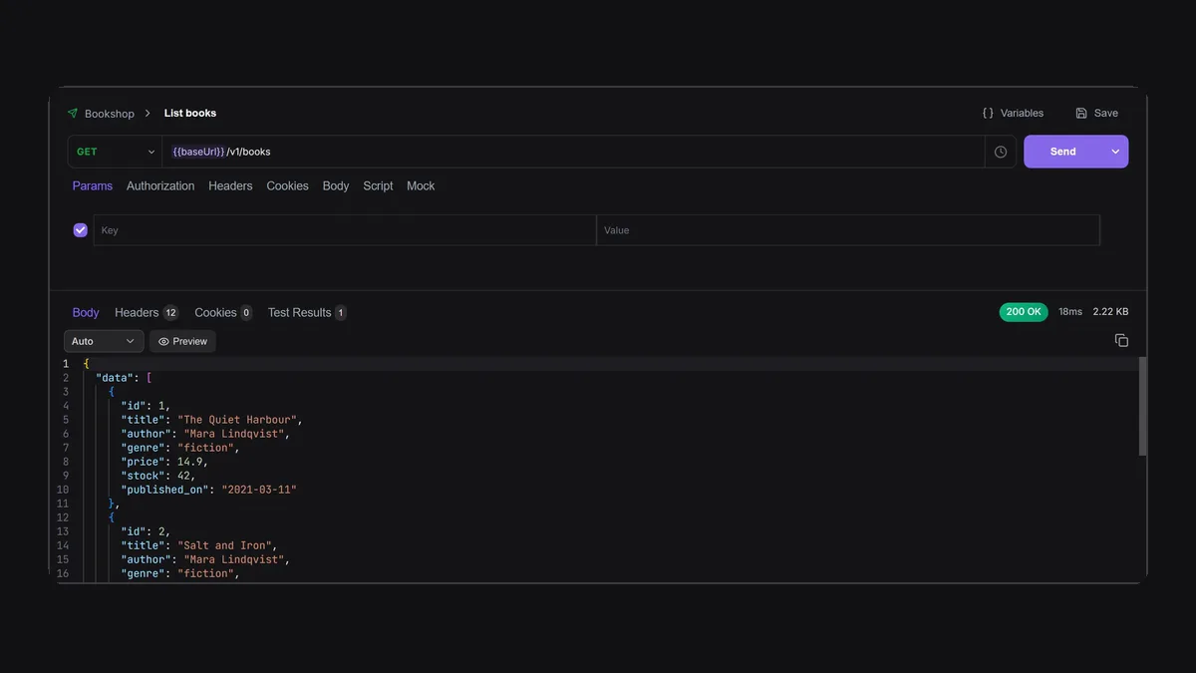The height and width of the screenshot is (673, 1196).
Task: Click the price value 14.9
Action: point(191,462)
